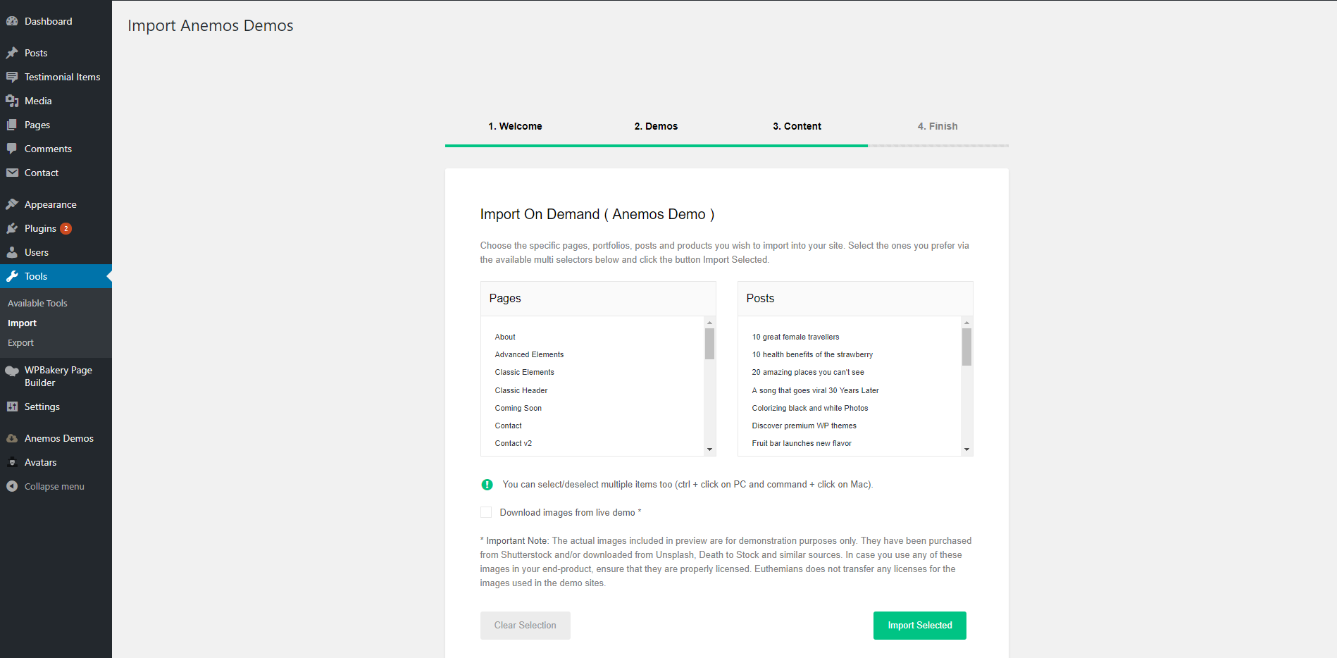Viewport: 1337px width, 658px height.
Task: Go to the 1. Welcome step tab
Action: coord(515,126)
